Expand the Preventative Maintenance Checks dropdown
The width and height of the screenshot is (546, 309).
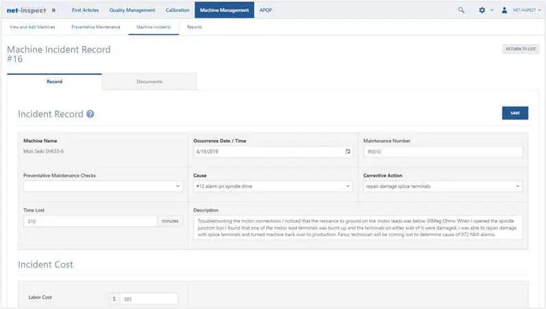(102, 186)
